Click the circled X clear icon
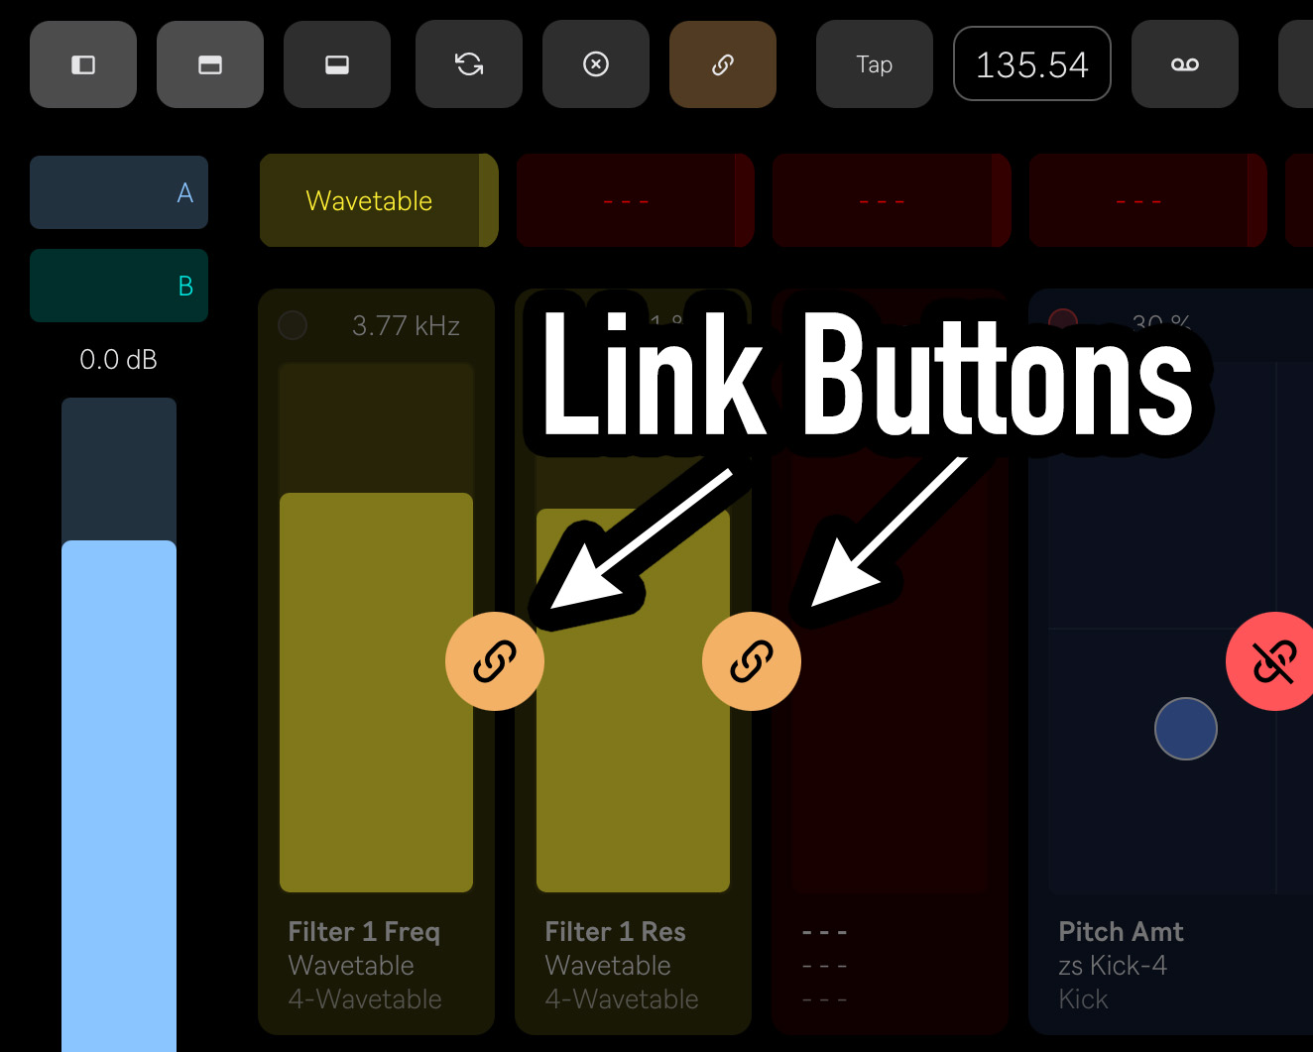The height and width of the screenshot is (1052, 1313). [596, 64]
